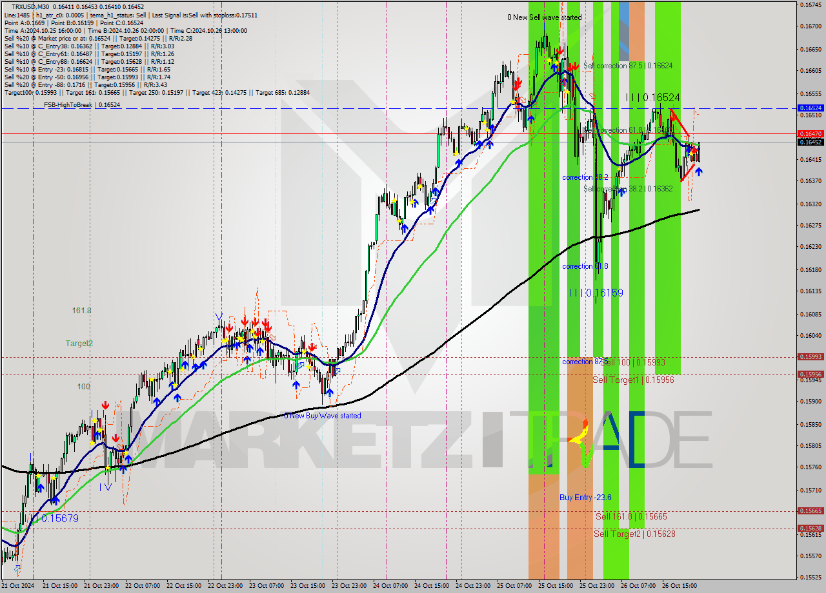Image resolution: width=826 pixels, height=593 pixels.
Task: Click the blue 'correction 61.8' label
Action: (585, 266)
